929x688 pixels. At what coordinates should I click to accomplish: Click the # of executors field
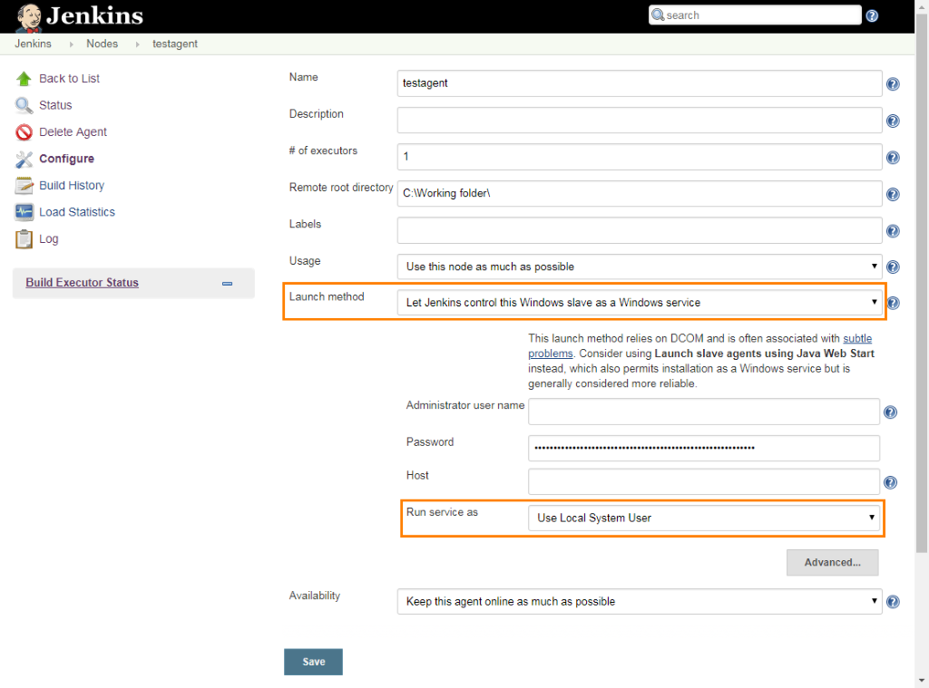640,157
